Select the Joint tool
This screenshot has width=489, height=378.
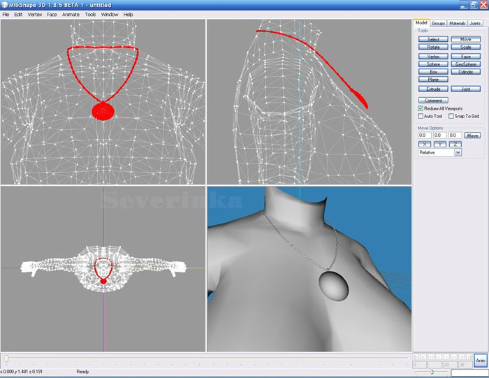pos(465,89)
